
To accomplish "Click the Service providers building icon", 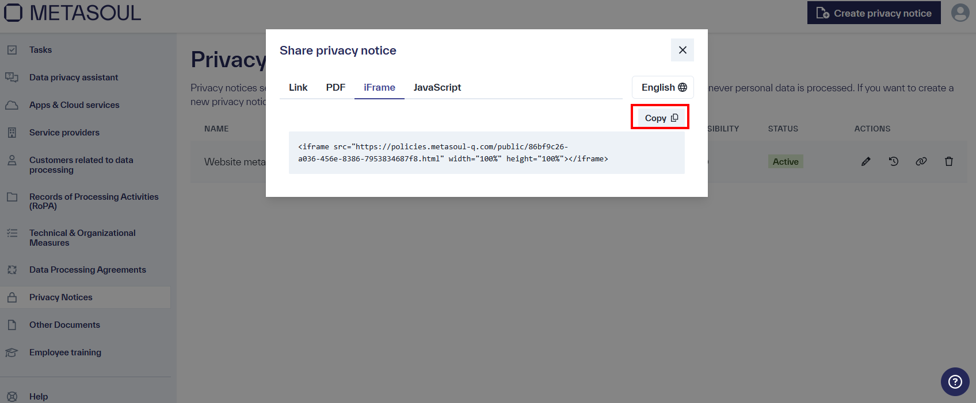I will pyautogui.click(x=12, y=133).
